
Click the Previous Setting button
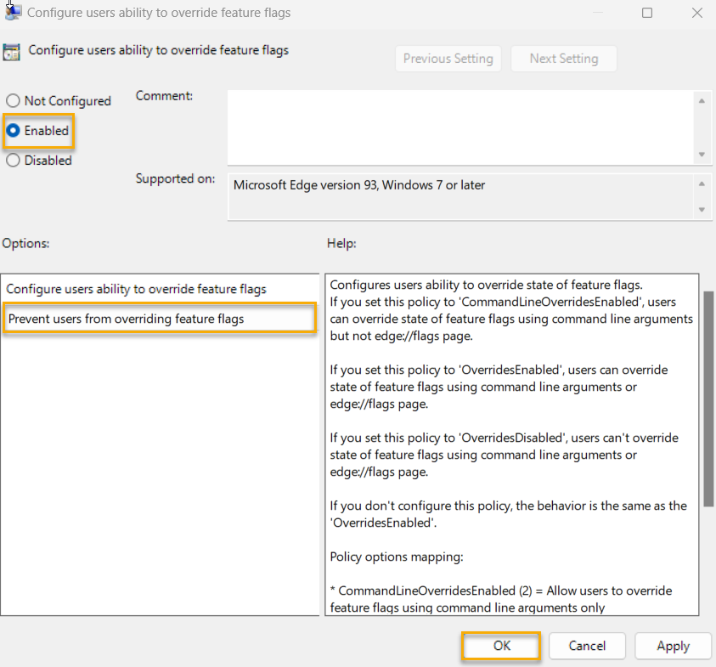448,58
